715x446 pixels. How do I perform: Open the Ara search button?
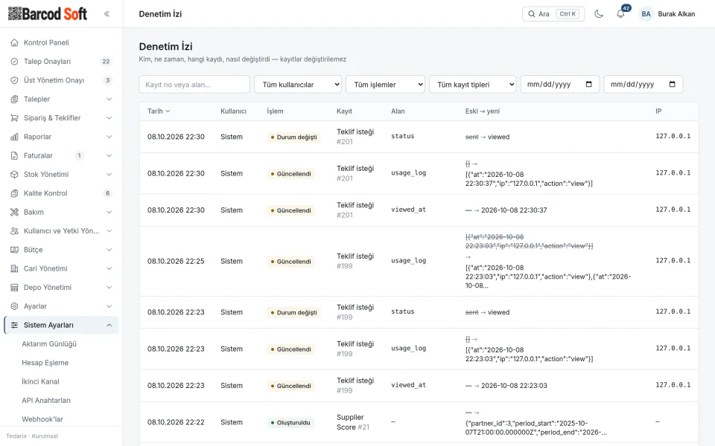(553, 13)
